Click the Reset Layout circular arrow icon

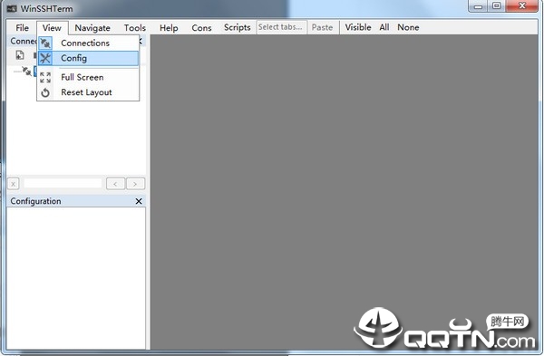click(45, 92)
